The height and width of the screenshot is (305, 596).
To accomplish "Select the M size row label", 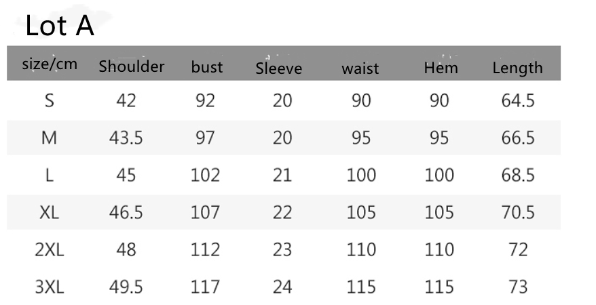I will click(x=50, y=138).
